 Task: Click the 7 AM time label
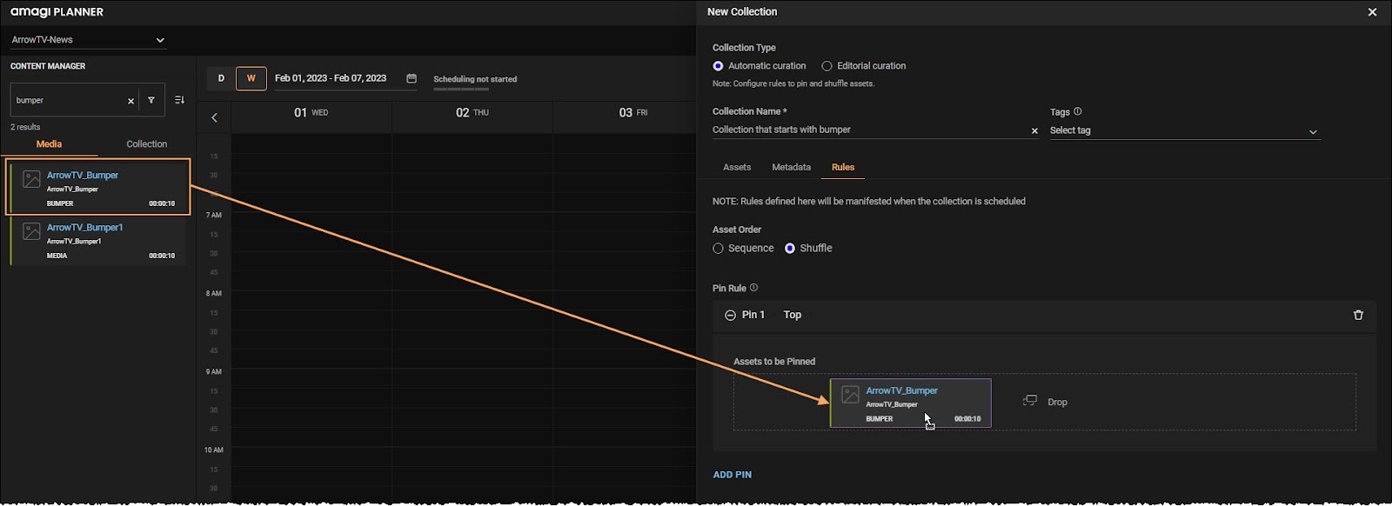(x=213, y=215)
